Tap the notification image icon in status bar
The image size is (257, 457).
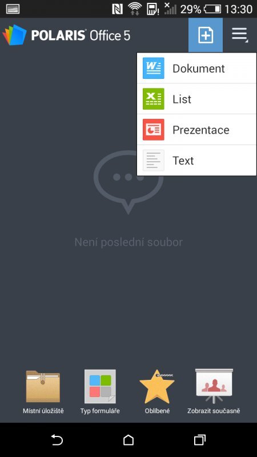click(13, 9)
